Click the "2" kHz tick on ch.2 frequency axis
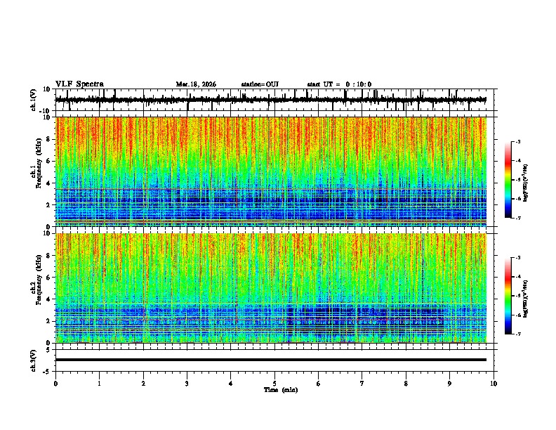 coord(49,321)
